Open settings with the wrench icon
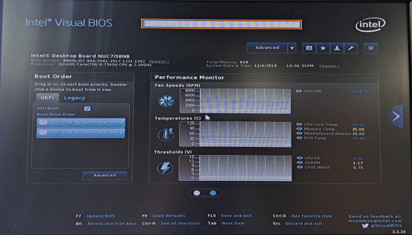The width and height of the screenshot is (412, 235). (351, 48)
